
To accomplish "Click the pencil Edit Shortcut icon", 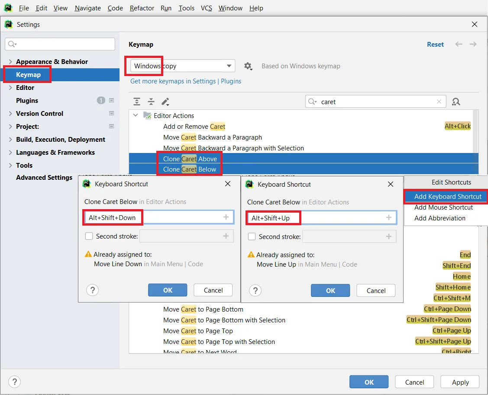I will (x=165, y=102).
